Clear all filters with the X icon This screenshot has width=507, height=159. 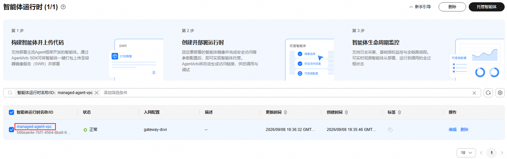click(474, 93)
